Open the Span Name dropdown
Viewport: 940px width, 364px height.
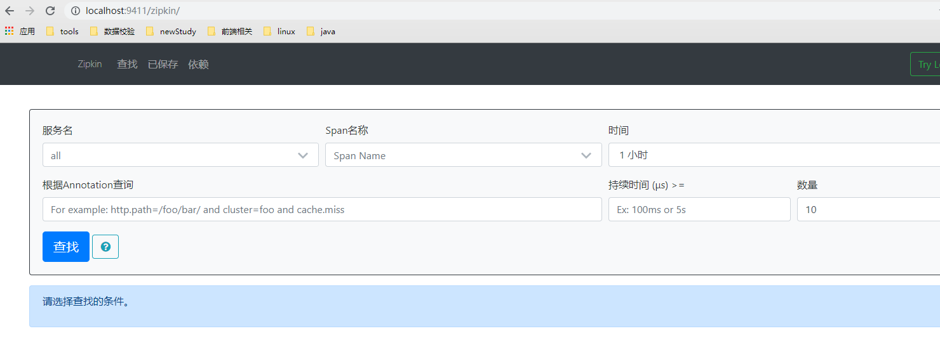tap(464, 155)
